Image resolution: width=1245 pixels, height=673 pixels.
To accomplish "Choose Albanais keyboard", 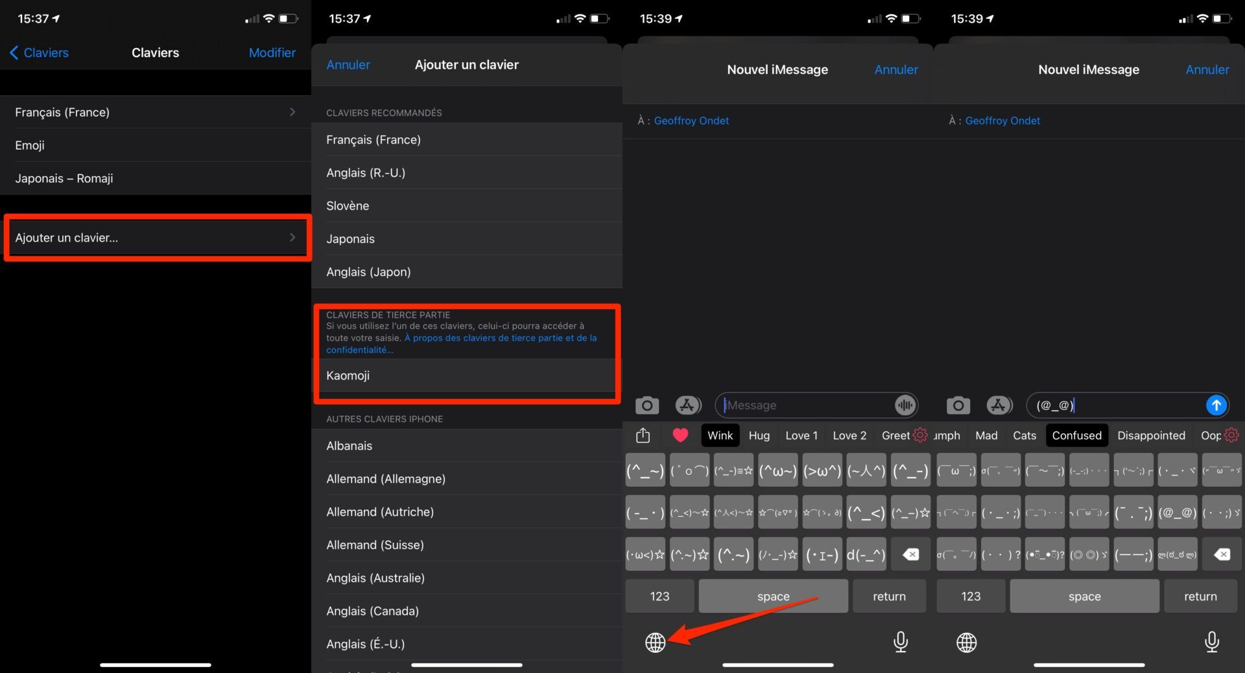I will [x=467, y=446].
